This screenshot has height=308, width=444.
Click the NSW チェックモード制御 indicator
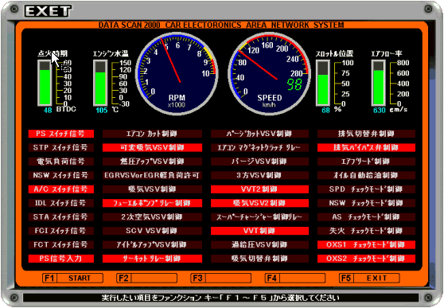pyautogui.click(x=366, y=203)
